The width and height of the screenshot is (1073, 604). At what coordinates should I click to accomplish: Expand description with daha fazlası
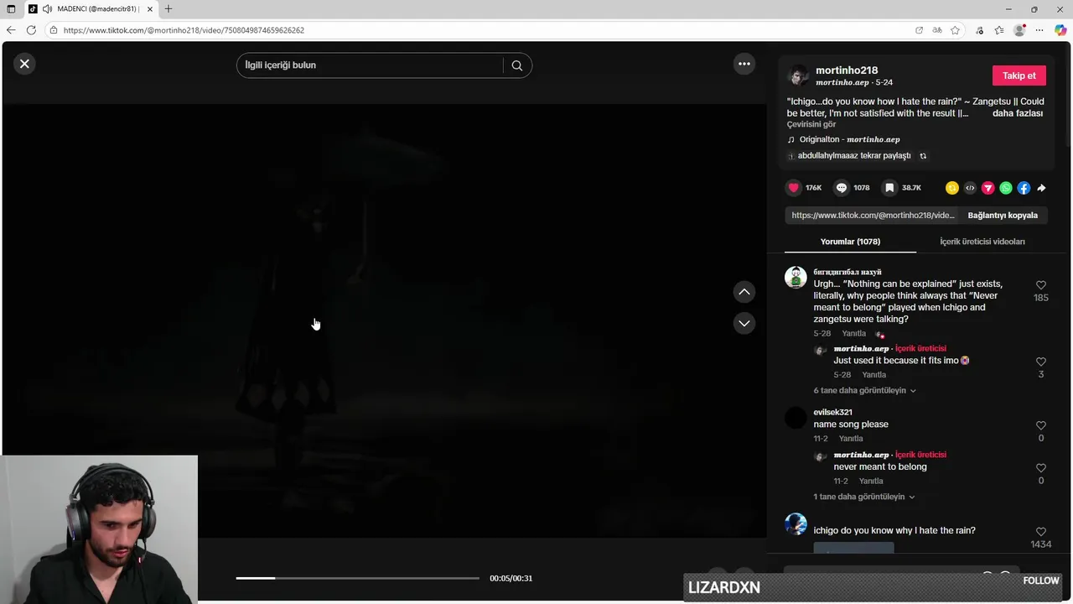[1018, 113]
